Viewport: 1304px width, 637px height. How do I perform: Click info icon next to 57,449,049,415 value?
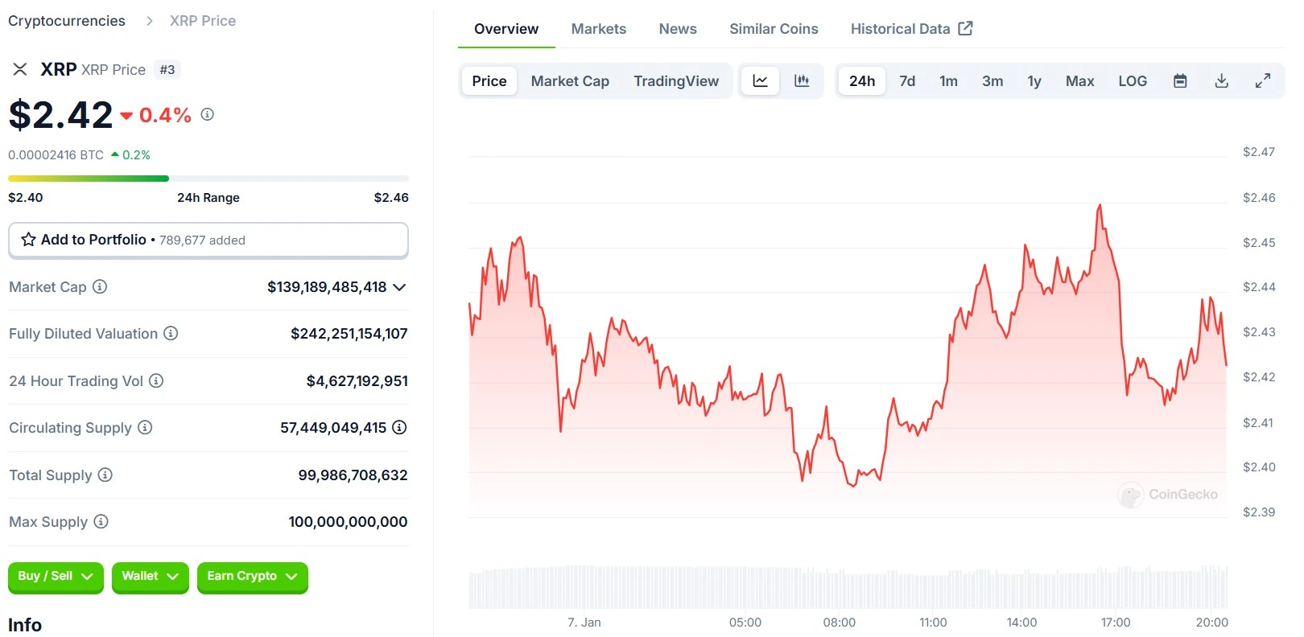pyautogui.click(x=399, y=427)
